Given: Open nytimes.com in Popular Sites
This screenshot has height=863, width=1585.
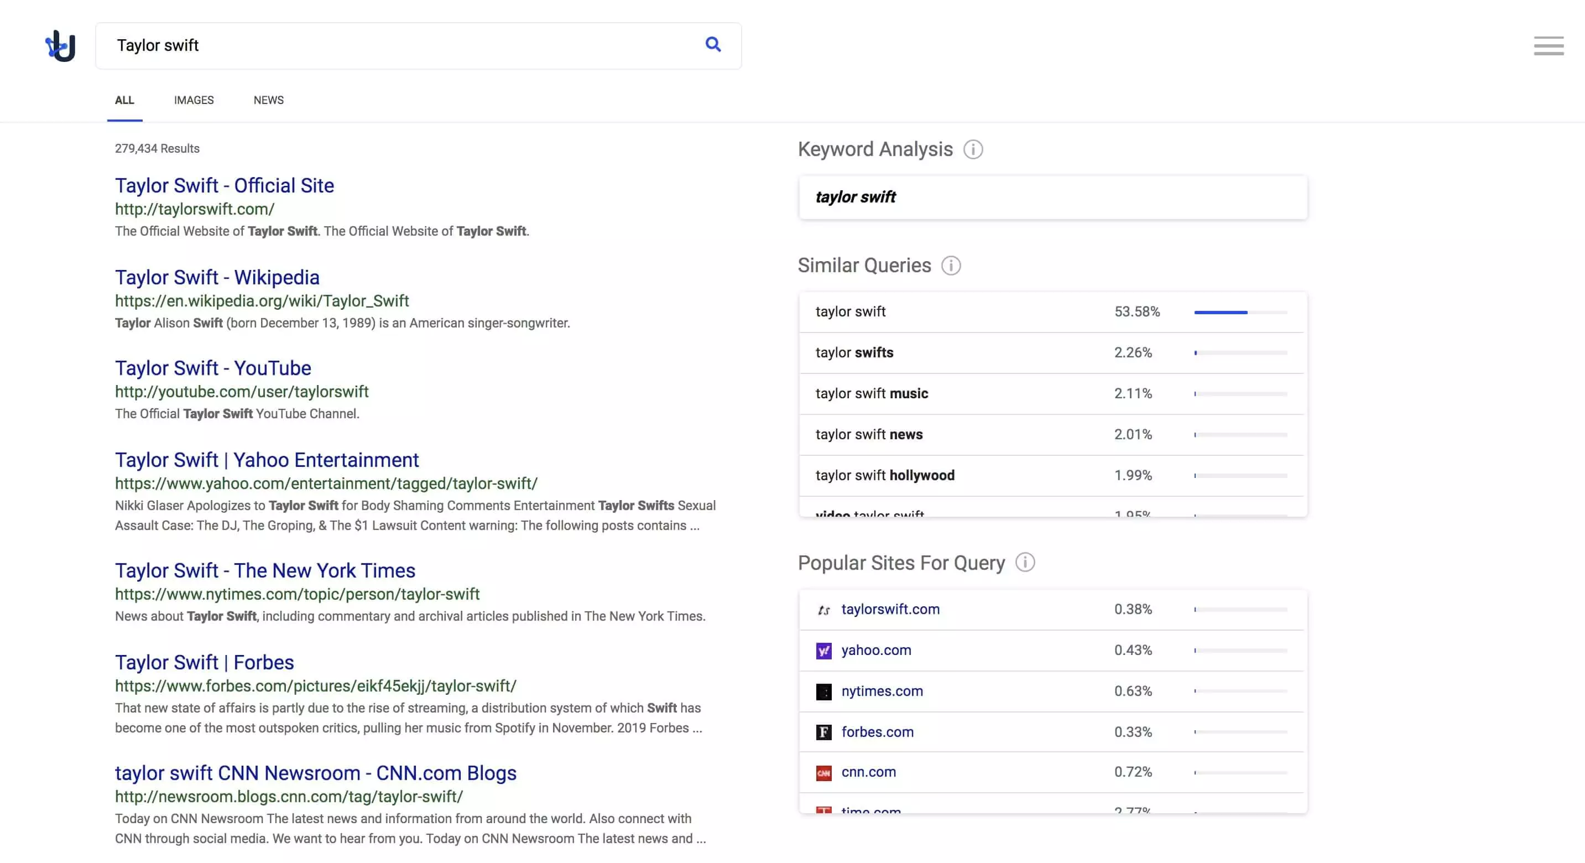Looking at the screenshot, I should click(x=882, y=692).
